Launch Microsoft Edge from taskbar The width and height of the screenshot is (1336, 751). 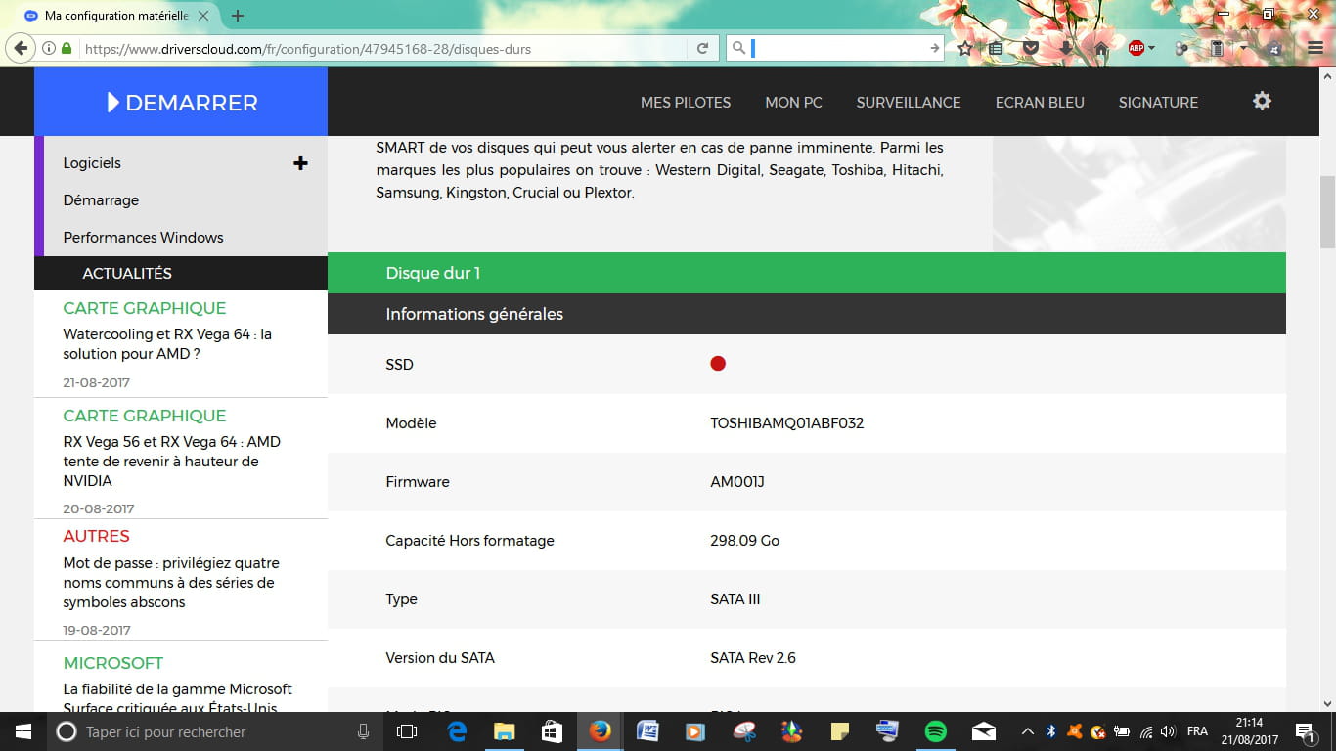point(457,731)
